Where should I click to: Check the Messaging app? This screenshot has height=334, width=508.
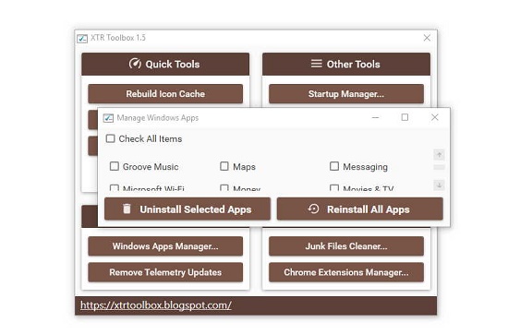334,166
